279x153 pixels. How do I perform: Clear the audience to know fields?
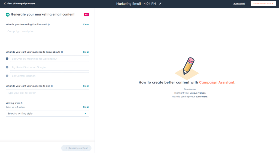86,52
